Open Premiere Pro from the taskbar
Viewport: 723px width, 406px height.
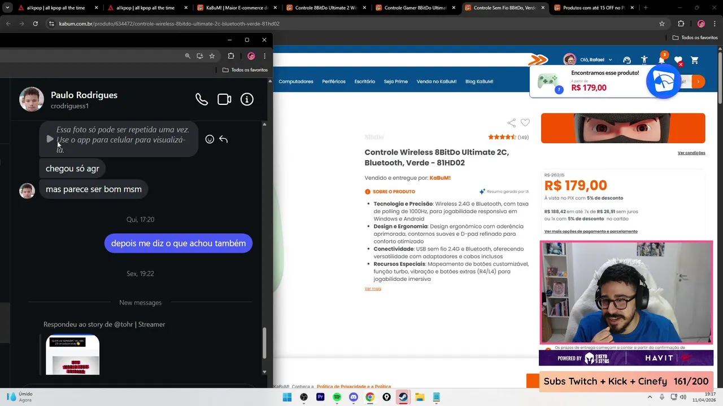tap(320, 397)
